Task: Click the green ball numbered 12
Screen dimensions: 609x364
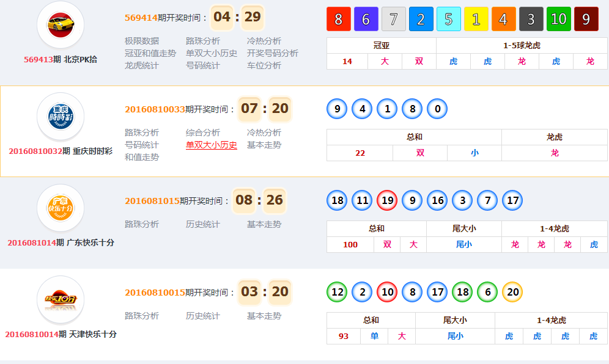Action: (x=337, y=292)
